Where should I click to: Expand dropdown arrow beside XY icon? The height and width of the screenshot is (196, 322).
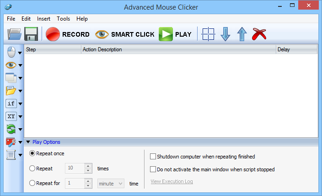(x=20, y=117)
